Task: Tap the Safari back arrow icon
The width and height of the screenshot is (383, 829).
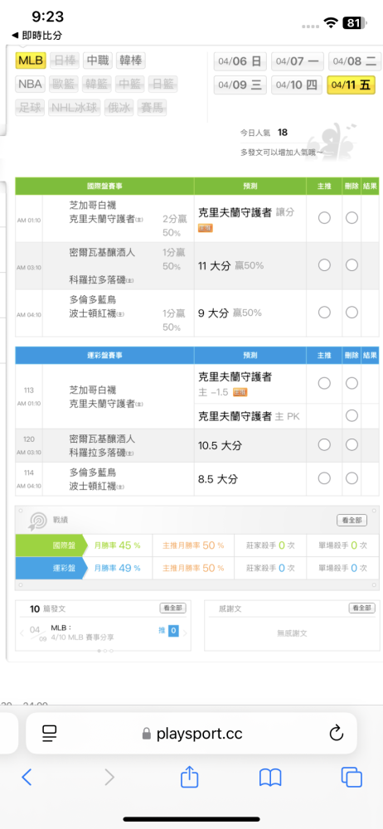Action: click(x=27, y=777)
